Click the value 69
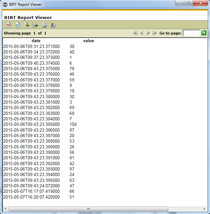Image resolution: width=210 pixels, height=214 pixels. (x=72, y=107)
